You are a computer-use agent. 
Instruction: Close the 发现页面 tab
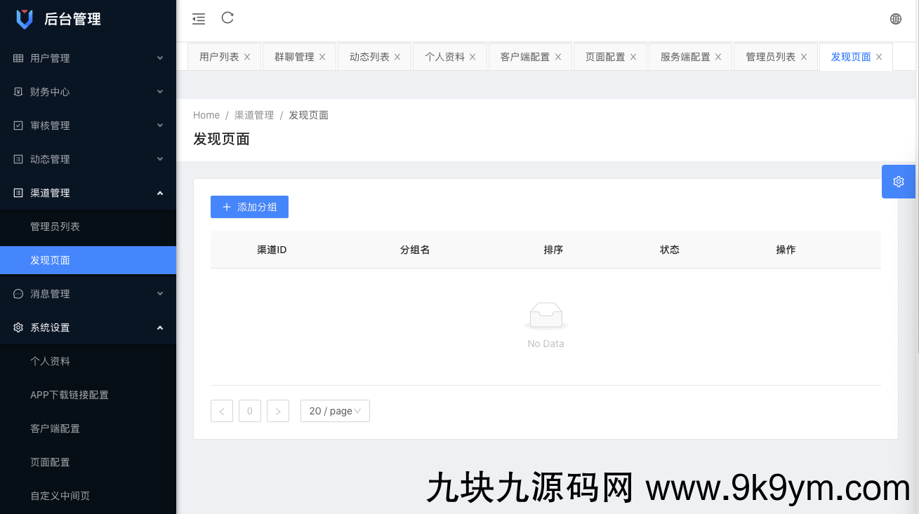[x=879, y=57]
